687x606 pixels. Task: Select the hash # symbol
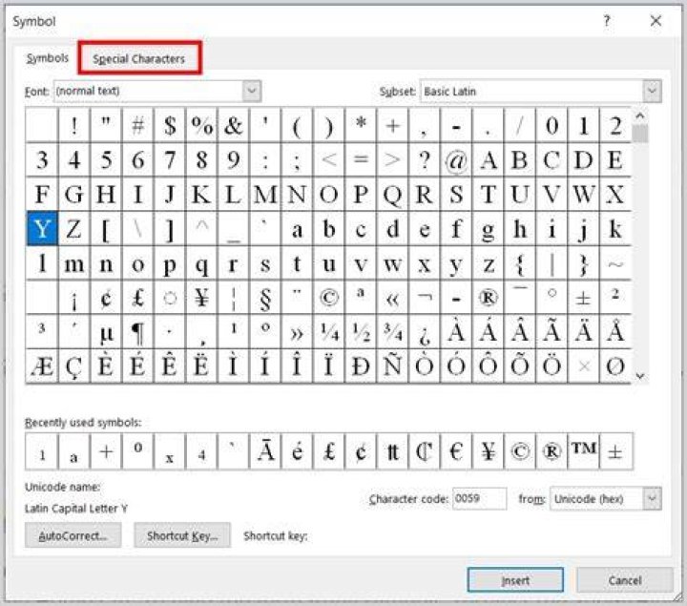(x=138, y=126)
